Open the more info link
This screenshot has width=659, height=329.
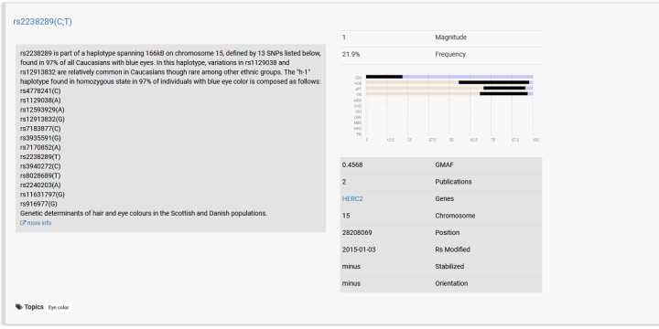tap(39, 223)
